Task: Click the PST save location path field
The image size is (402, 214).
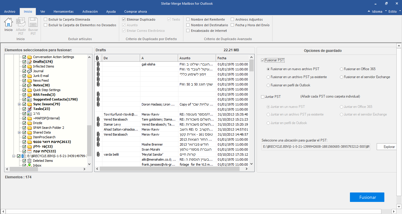Action: tap(316, 146)
